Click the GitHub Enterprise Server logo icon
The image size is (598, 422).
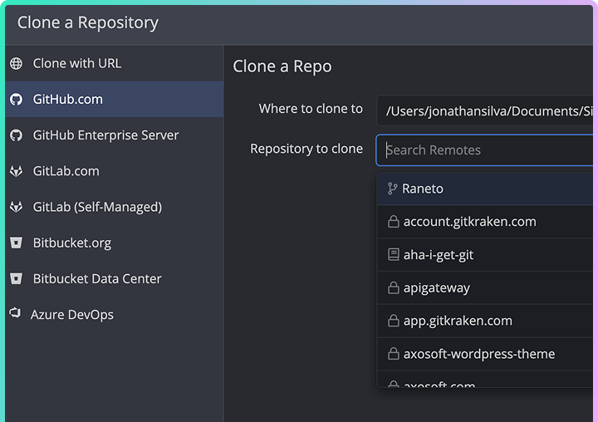click(x=16, y=135)
